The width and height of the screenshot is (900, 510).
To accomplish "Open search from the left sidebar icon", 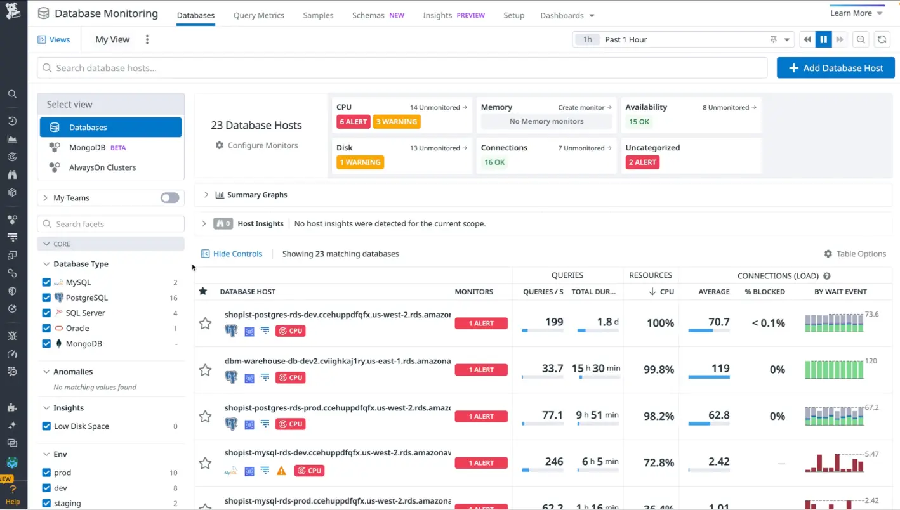I will click(x=13, y=93).
